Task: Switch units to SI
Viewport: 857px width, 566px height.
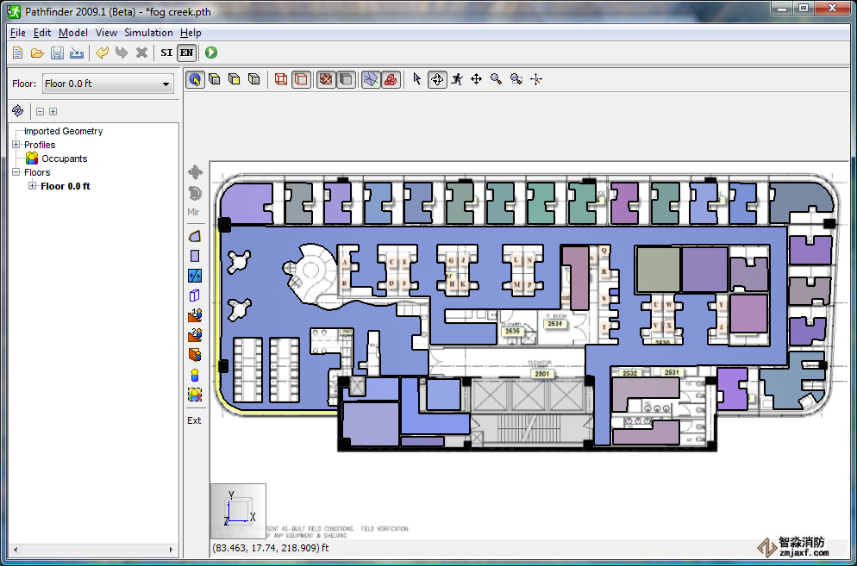Action: (x=166, y=53)
